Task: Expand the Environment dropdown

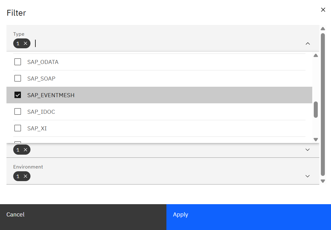Action: pos(307,176)
